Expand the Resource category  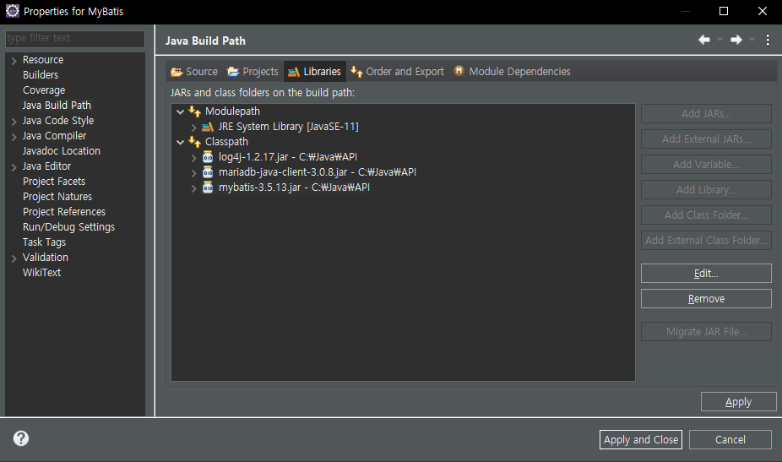click(14, 60)
